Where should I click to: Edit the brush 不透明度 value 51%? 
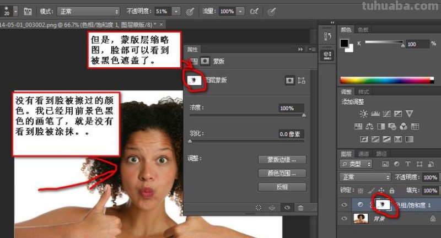(x=162, y=12)
